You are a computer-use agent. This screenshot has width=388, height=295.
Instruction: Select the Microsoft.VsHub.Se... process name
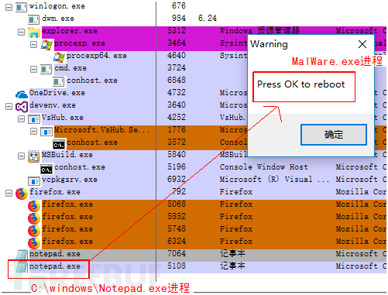point(101,130)
